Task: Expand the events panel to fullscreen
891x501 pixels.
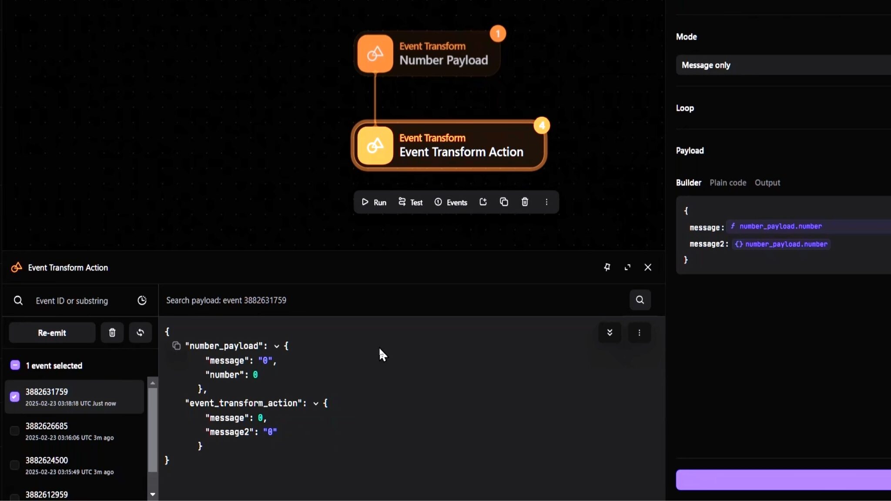Action: 628,267
